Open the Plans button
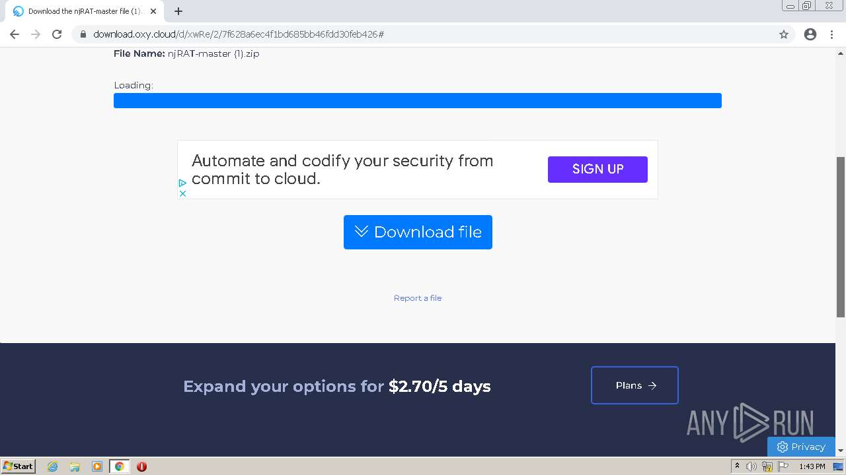The width and height of the screenshot is (846, 475). pyautogui.click(x=634, y=385)
